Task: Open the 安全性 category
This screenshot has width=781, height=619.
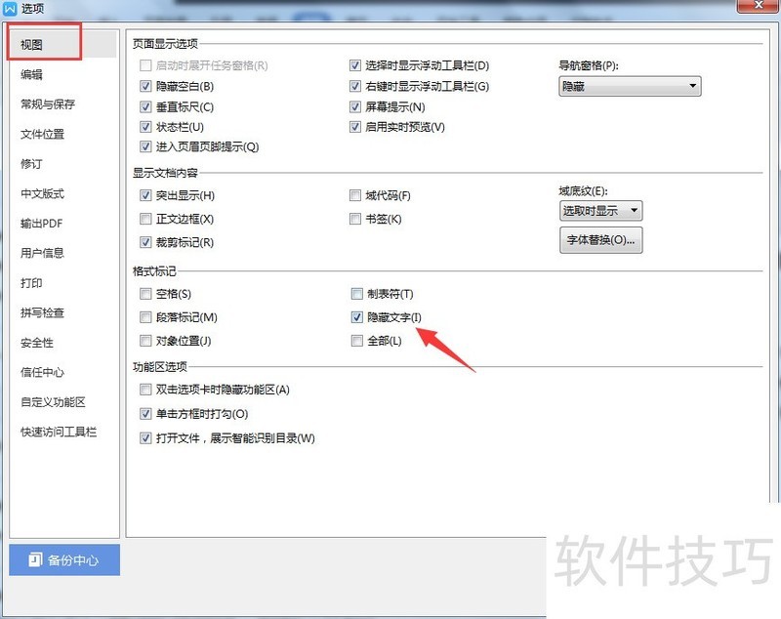Action: pyautogui.click(x=37, y=343)
